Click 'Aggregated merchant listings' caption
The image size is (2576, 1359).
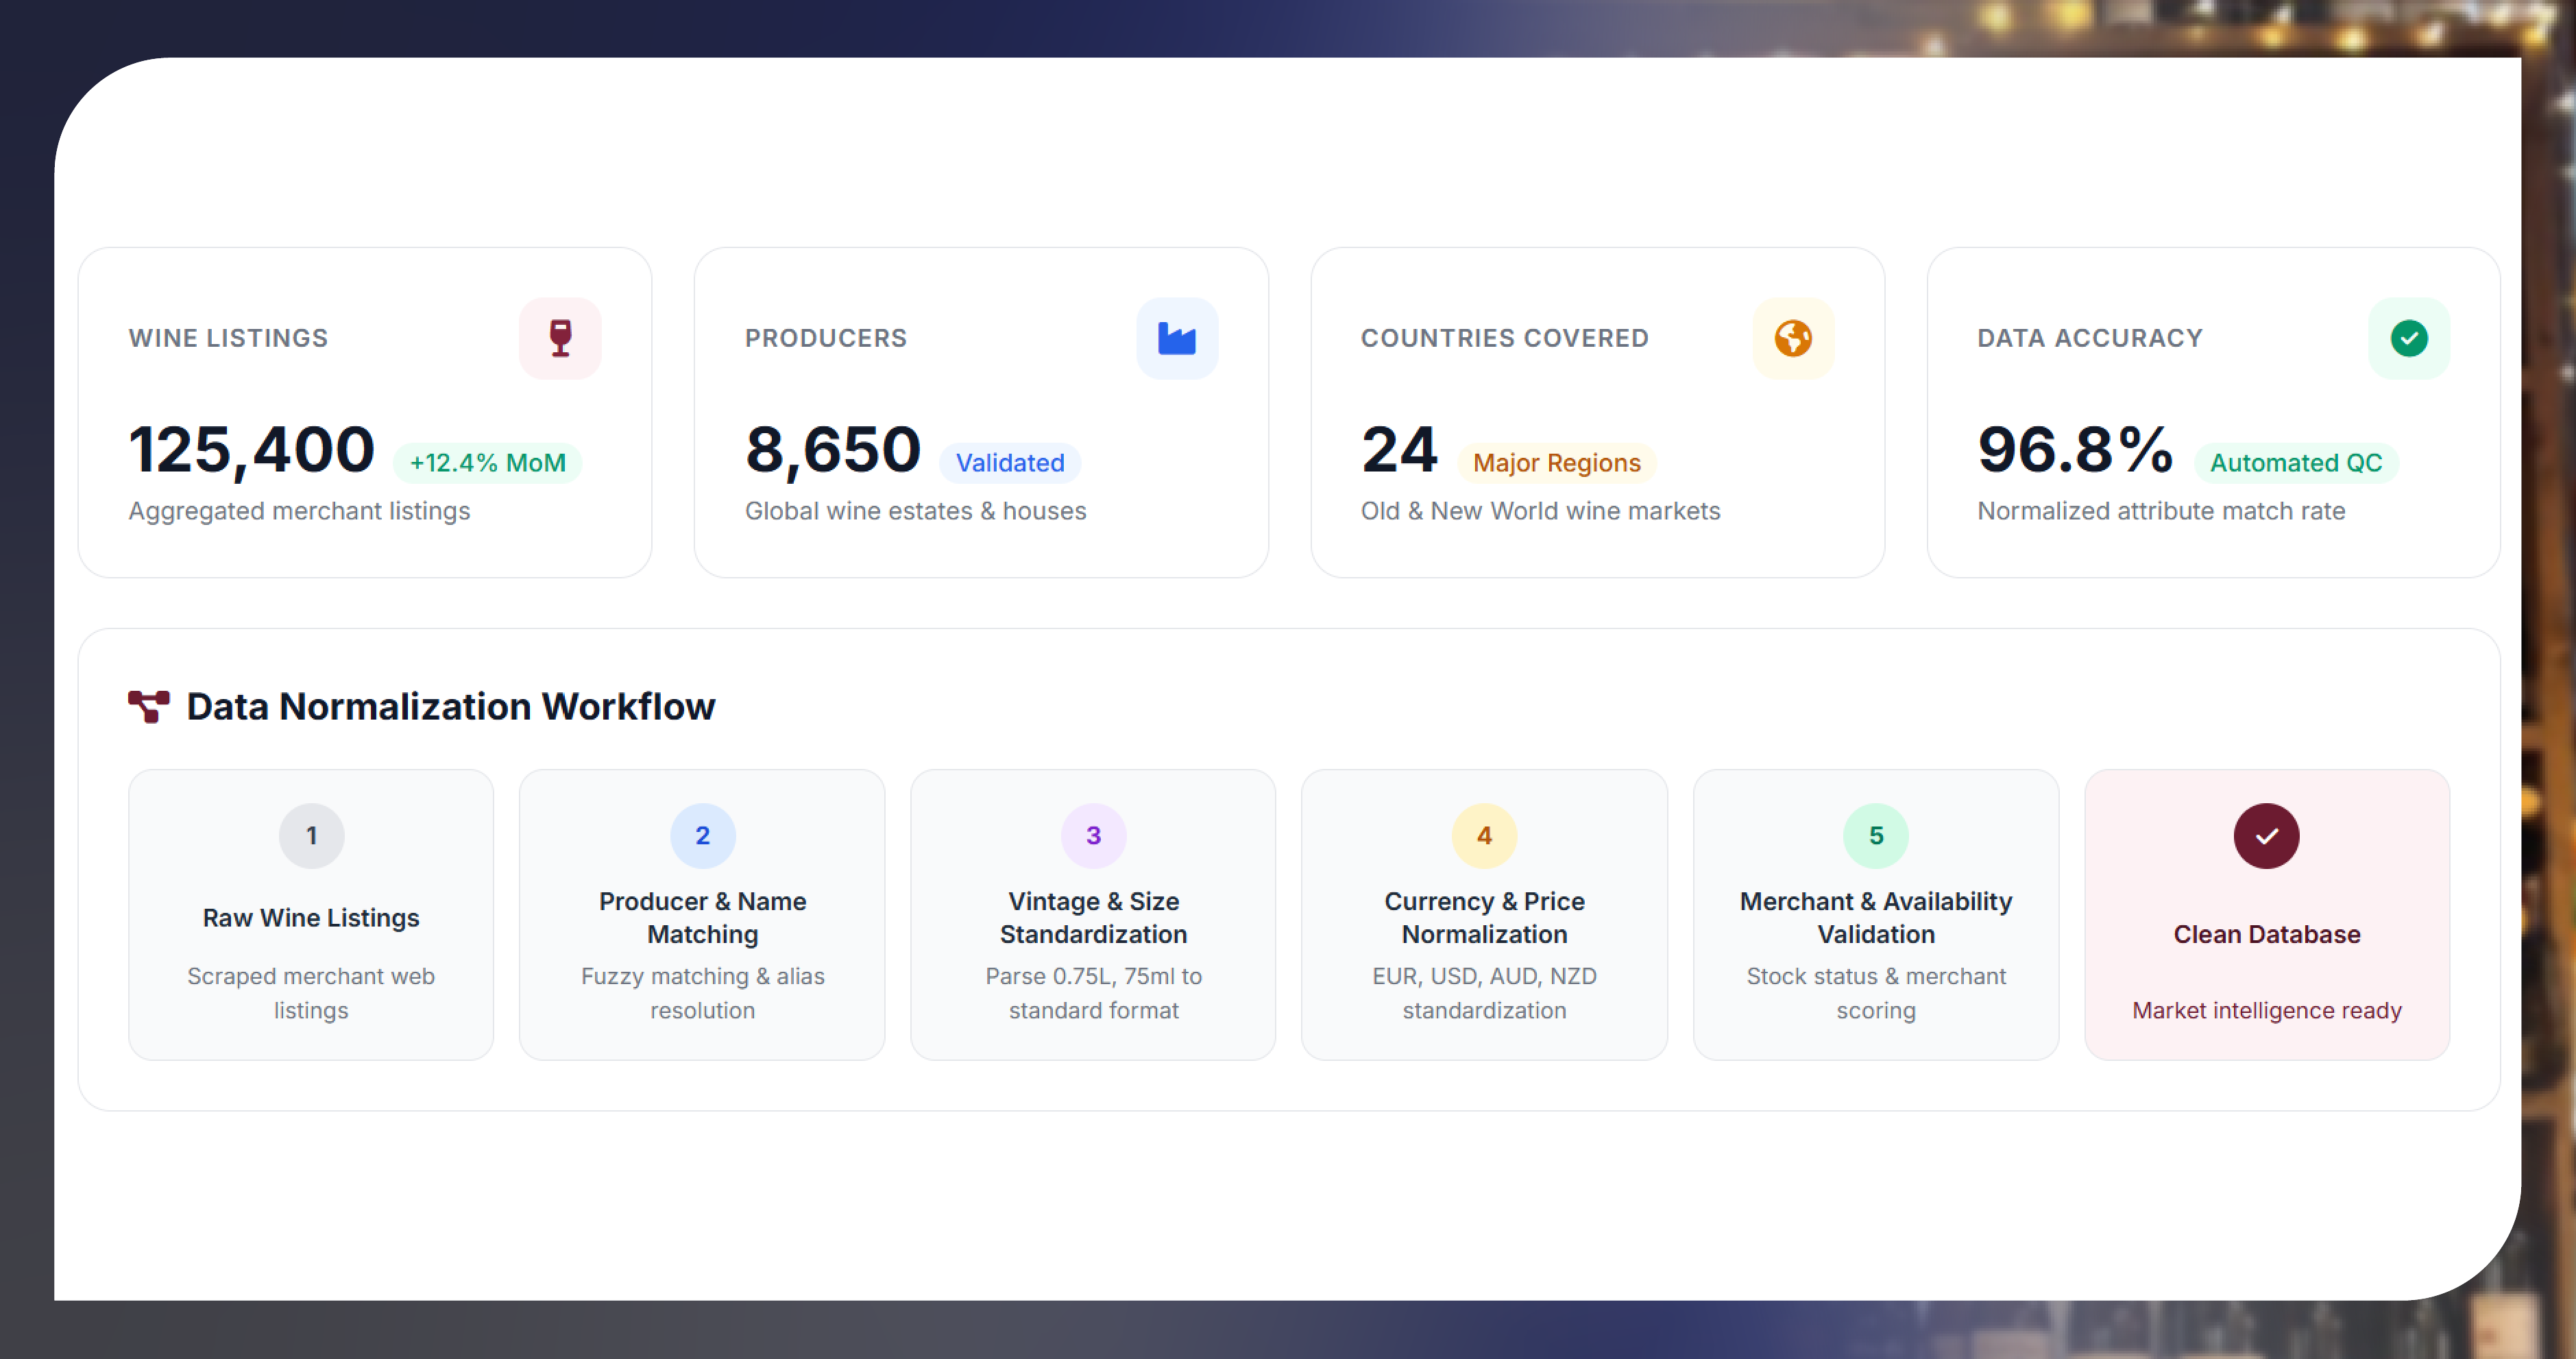click(299, 511)
